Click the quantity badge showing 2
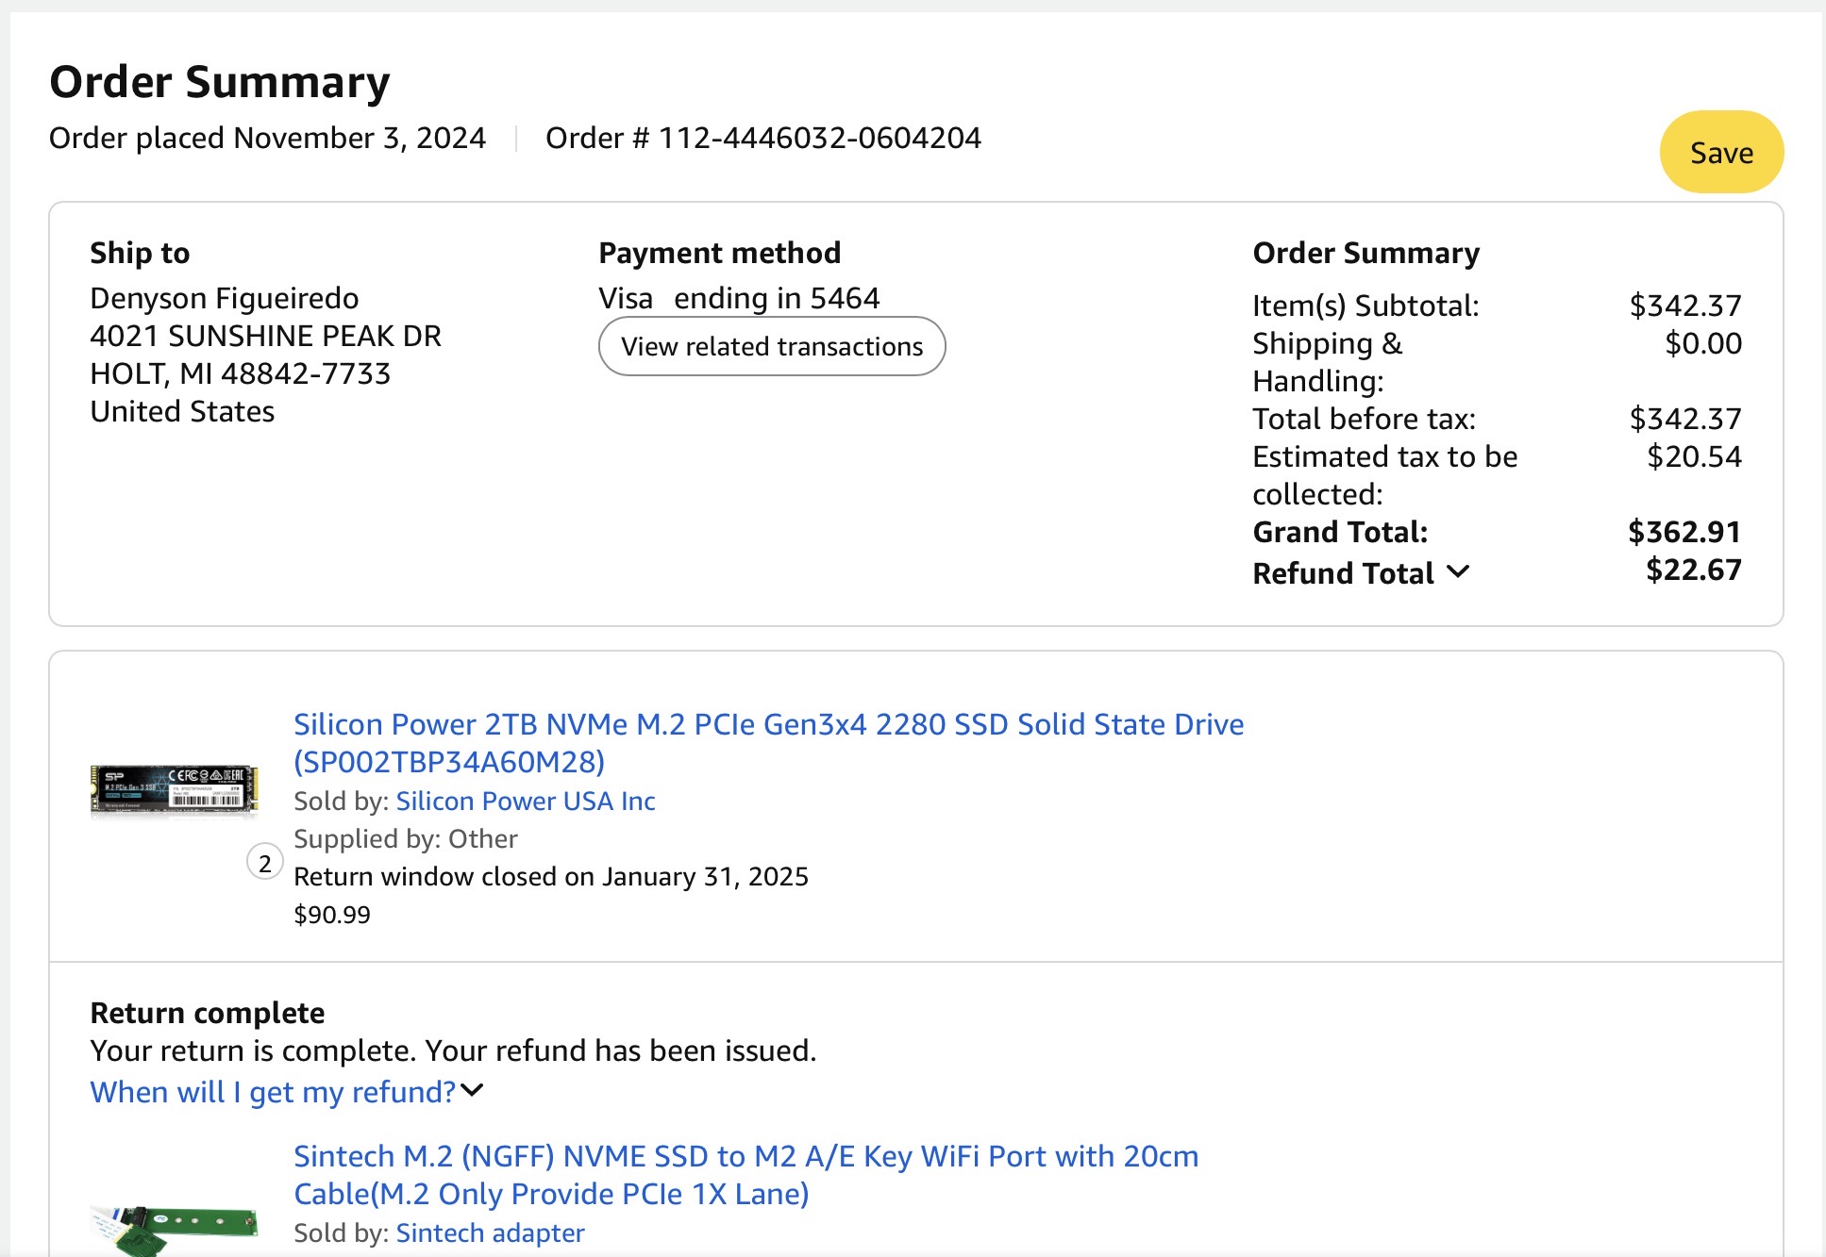This screenshot has width=1826, height=1257. click(x=265, y=863)
